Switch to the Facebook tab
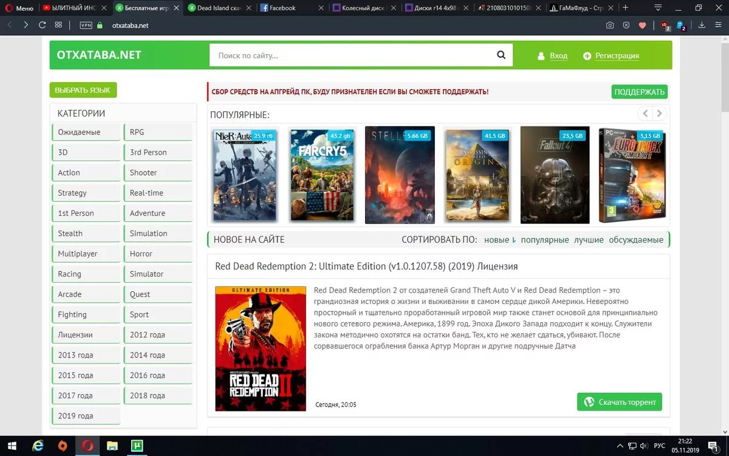Image resolution: width=729 pixels, height=456 pixels. (x=282, y=8)
